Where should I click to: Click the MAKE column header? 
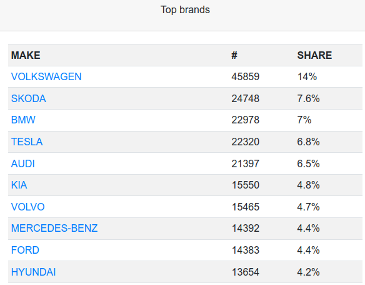26,55
